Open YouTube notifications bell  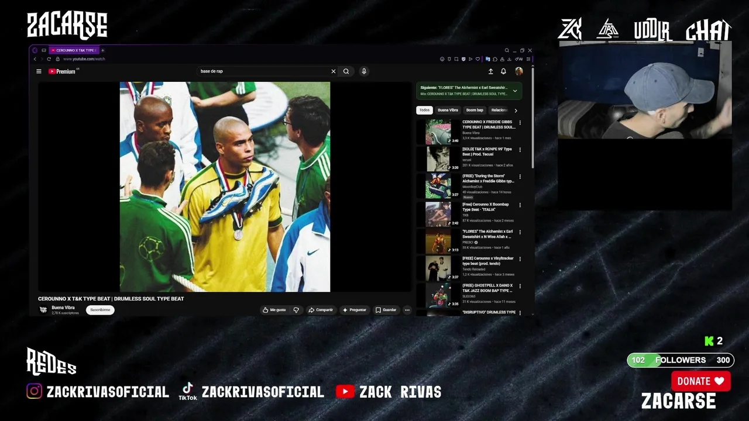pyautogui.click(x=503, y=71)
